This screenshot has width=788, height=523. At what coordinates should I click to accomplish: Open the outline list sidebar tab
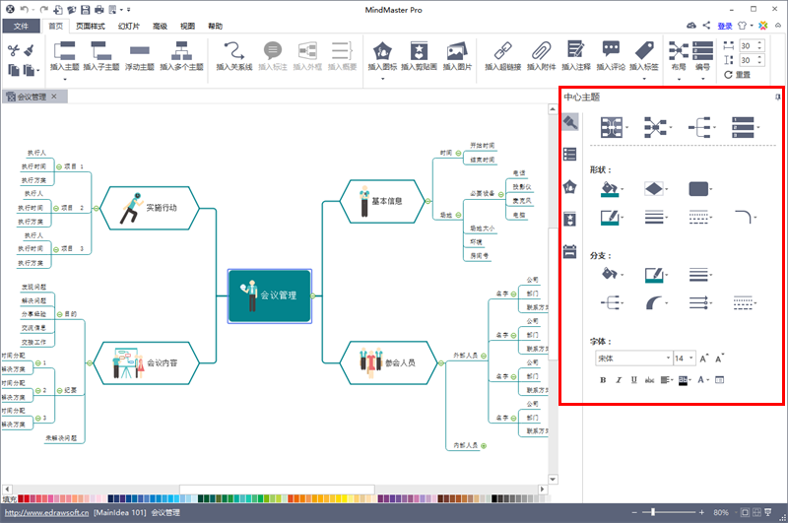pos(569,155)
